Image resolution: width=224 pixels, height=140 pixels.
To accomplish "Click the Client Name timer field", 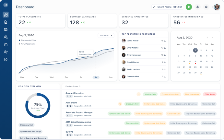I will (x=168, y=7).
